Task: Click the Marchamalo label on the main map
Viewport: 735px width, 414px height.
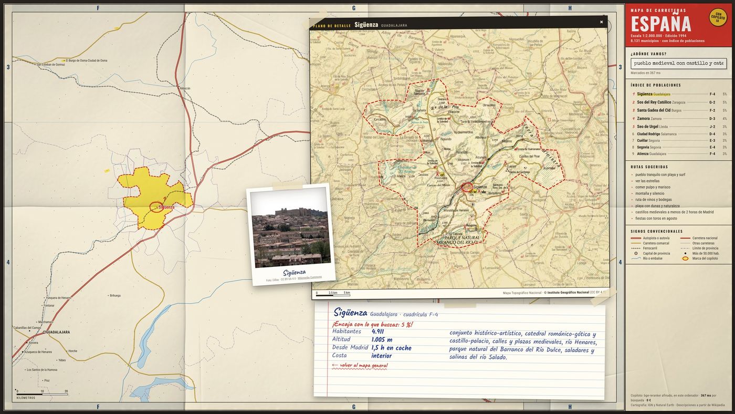Action: click(x=45, y=322)
